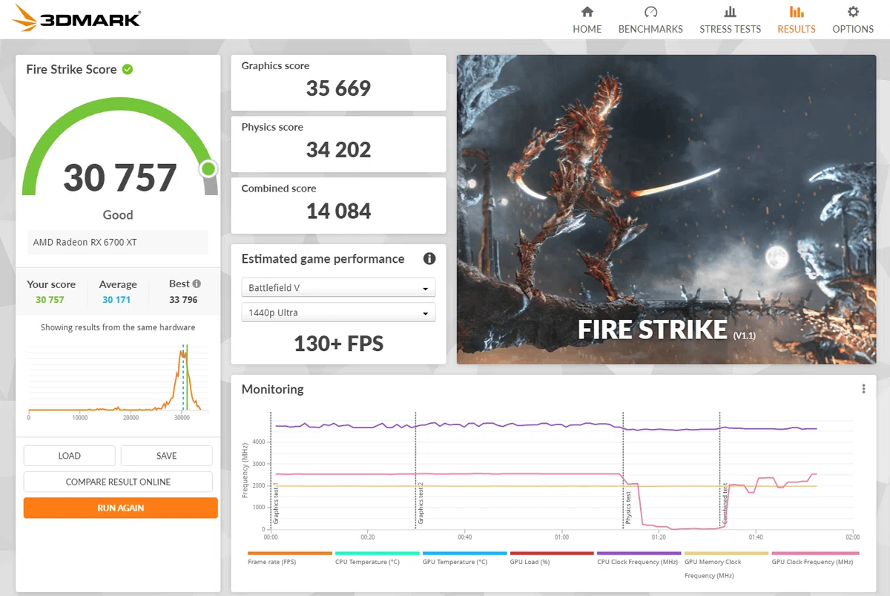The image size is (890, 596).
Task: Click the Combined test marker line
Action: (x=720, y=470)
